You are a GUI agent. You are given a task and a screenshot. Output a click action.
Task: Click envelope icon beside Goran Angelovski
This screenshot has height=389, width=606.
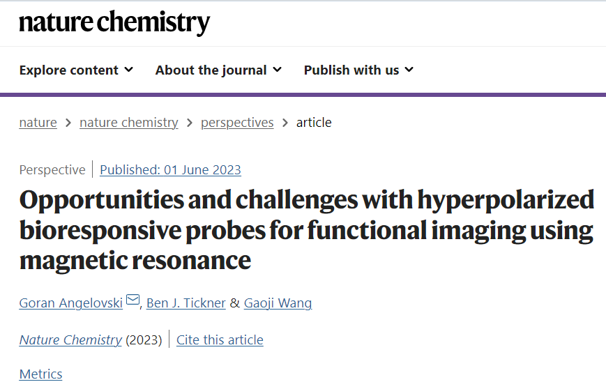click(133, 299)
